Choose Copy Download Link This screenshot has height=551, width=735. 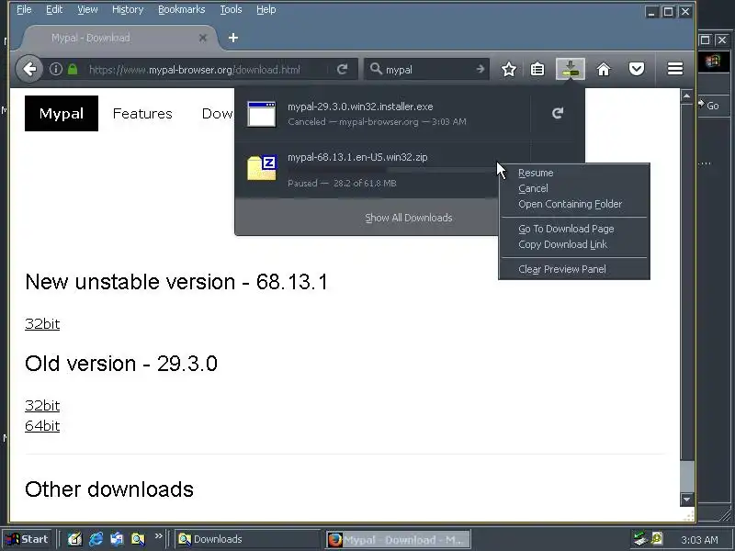click(x=573, y=244)
